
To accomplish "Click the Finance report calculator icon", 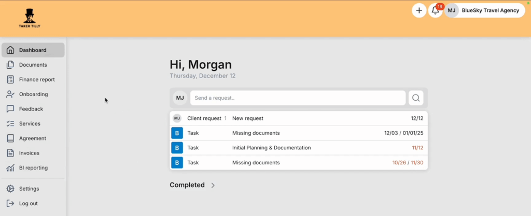I will (10, 80).
